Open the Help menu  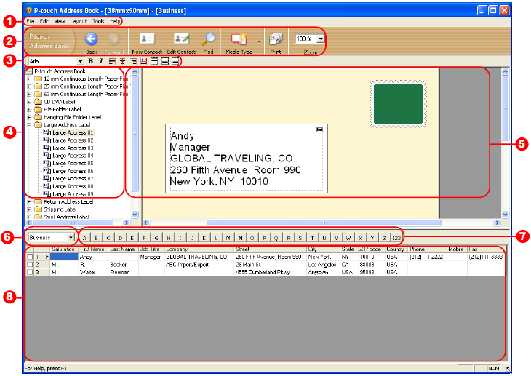point(115,21)
